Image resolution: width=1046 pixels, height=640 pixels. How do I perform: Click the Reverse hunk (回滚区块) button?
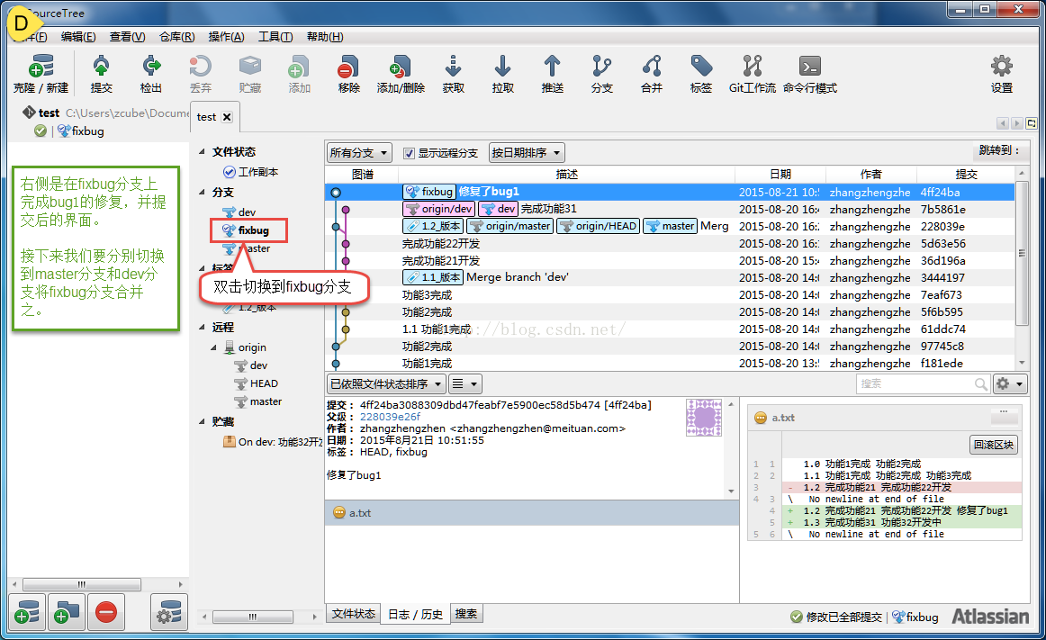point(993,445)
